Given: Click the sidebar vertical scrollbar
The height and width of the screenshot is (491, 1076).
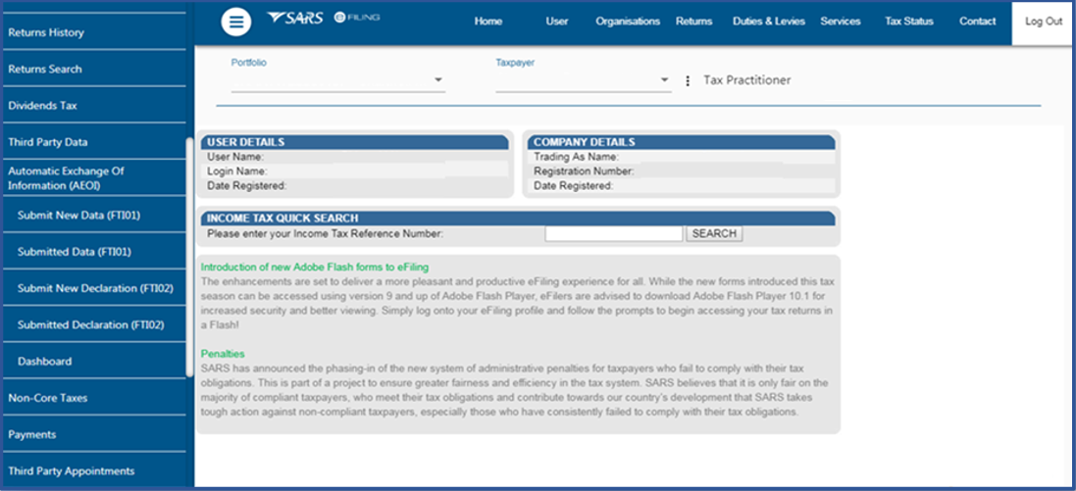Looking at the screenshot, I should click(x=189, y=255).
